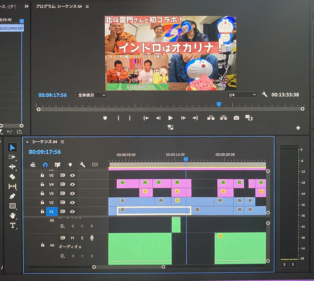Toggle the loop playback icon
Image resolution: width=314 pixels, height=281 pixels.
point(171,127)
